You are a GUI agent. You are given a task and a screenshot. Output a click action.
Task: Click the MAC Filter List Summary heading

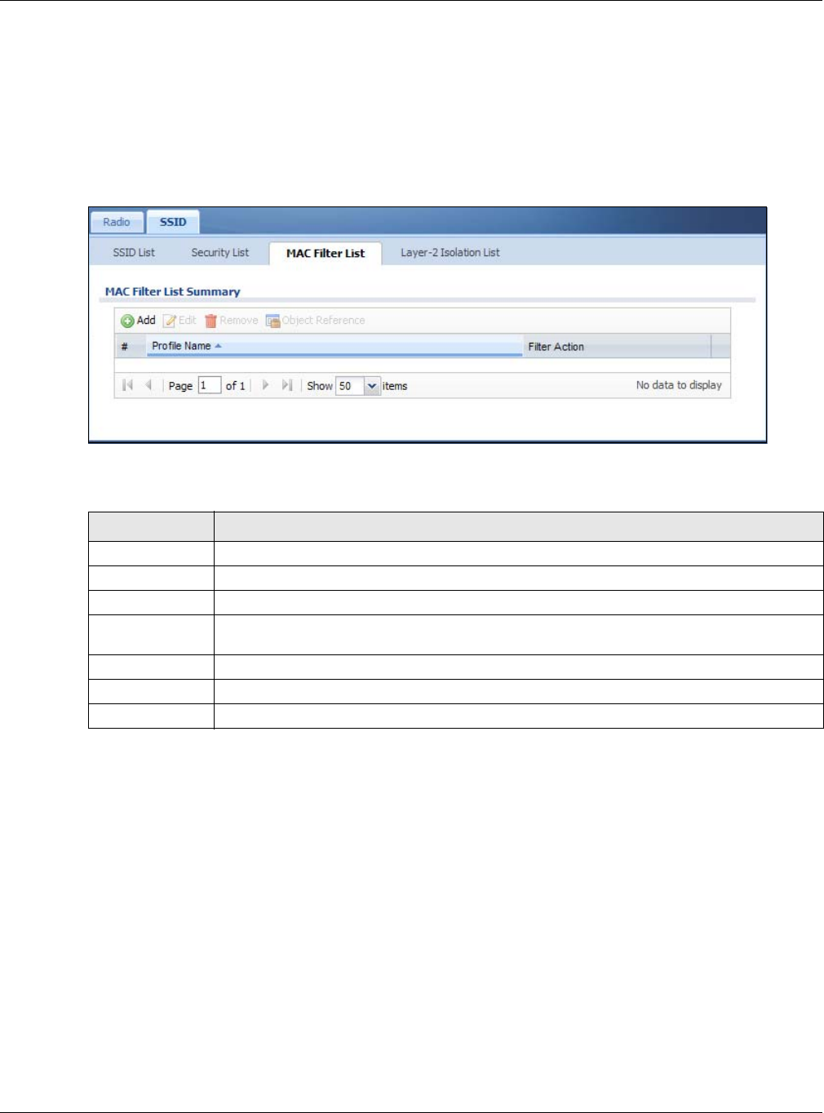173,291
